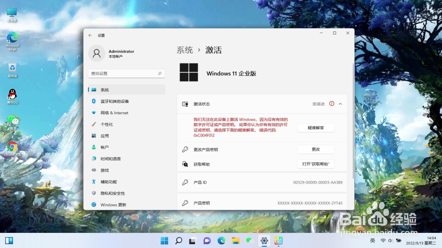The width and height of the screenshot is (442, 248).
Task: Open 帐户 settings
Action: tap(127, 147)
